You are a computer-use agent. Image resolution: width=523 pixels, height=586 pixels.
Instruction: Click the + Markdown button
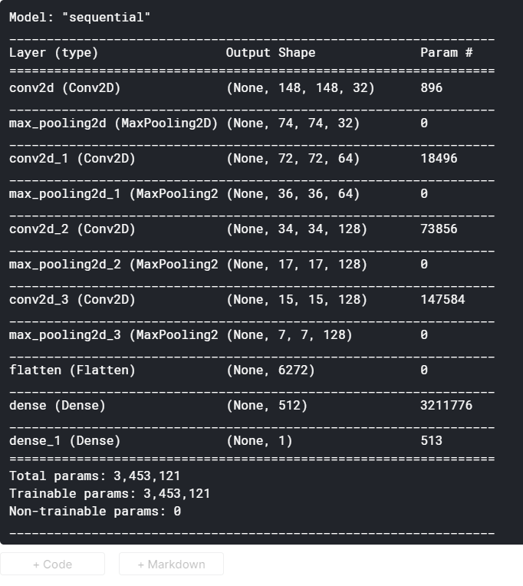coord(171,565)
